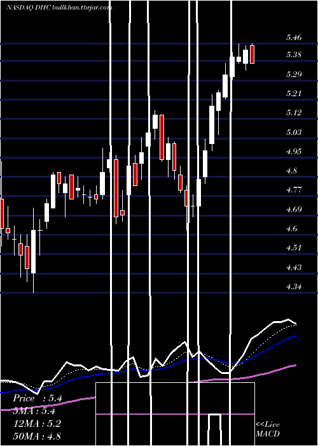318x446 pixels.
Task: Click the 'Price : 5.4' legend text
Action: [38, 398]
